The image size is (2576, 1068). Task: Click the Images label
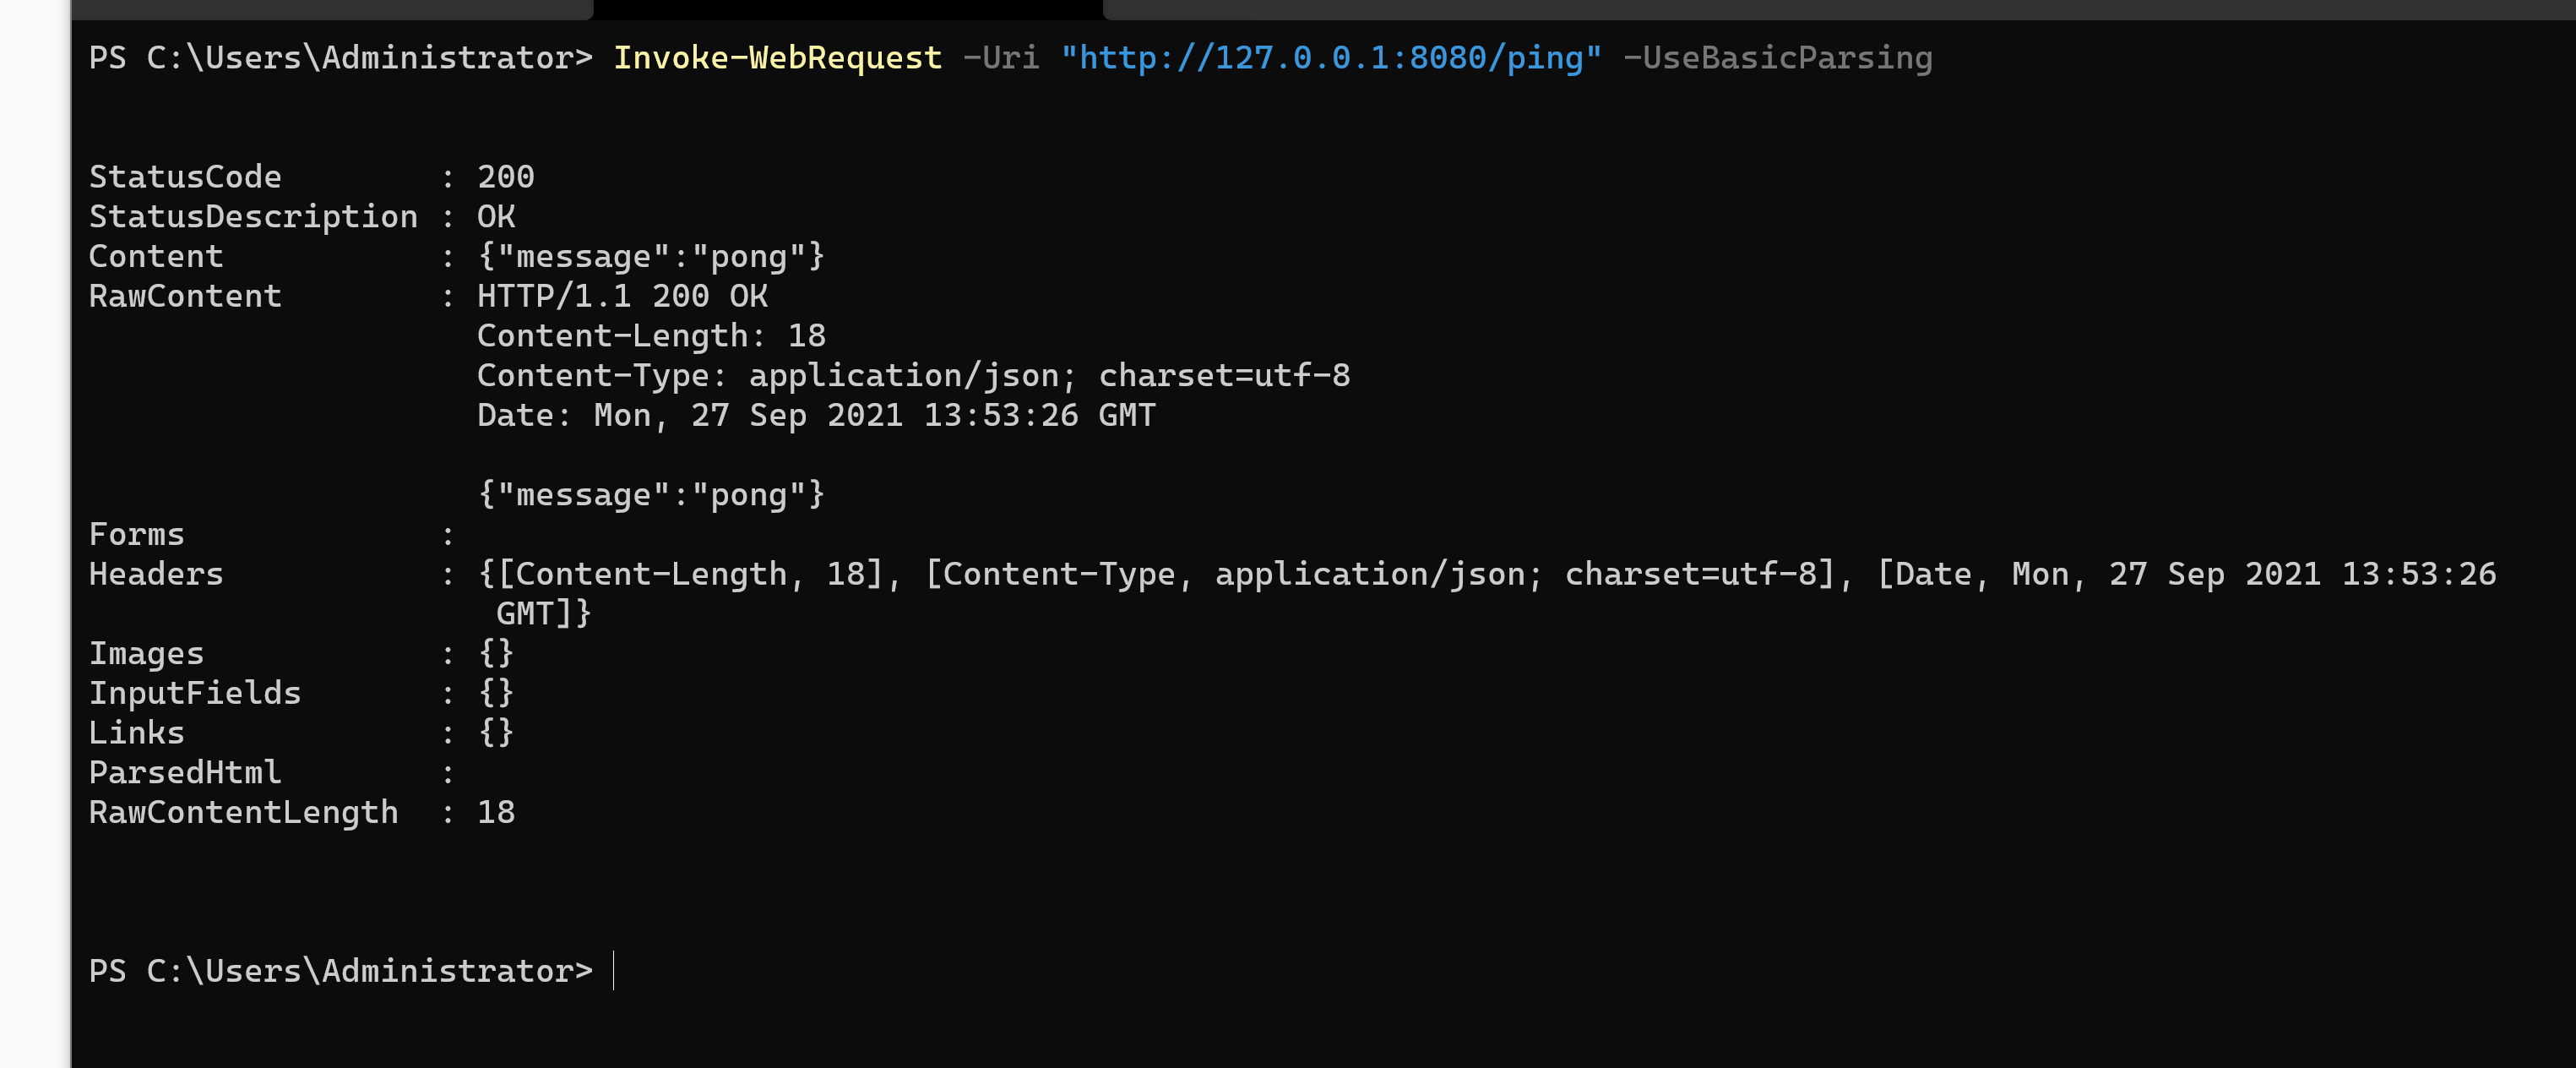tap(147, 654)
